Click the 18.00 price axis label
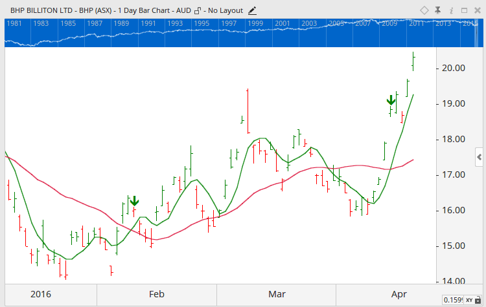This screenshot has height=307, width=486. (x=453, y=139)
